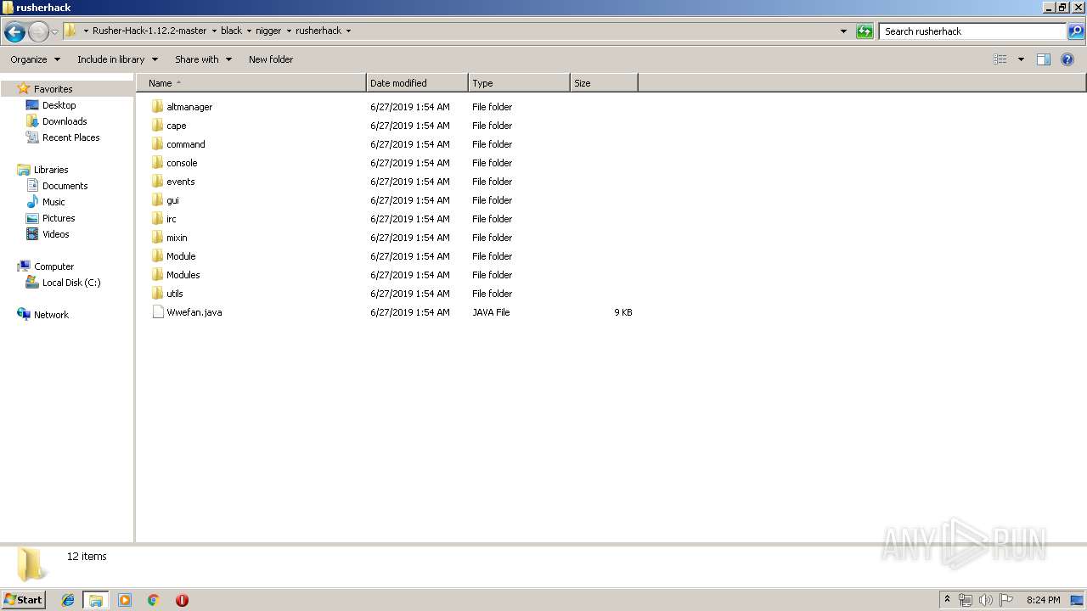Click the volume speaker tray icon
The height and width of the screenshot is (611, 1087).
coord(985,600)
